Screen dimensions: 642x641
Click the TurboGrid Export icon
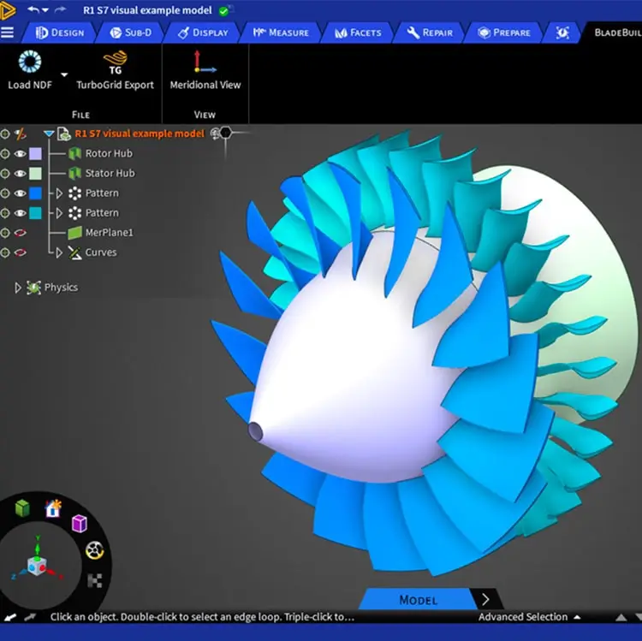115,63
